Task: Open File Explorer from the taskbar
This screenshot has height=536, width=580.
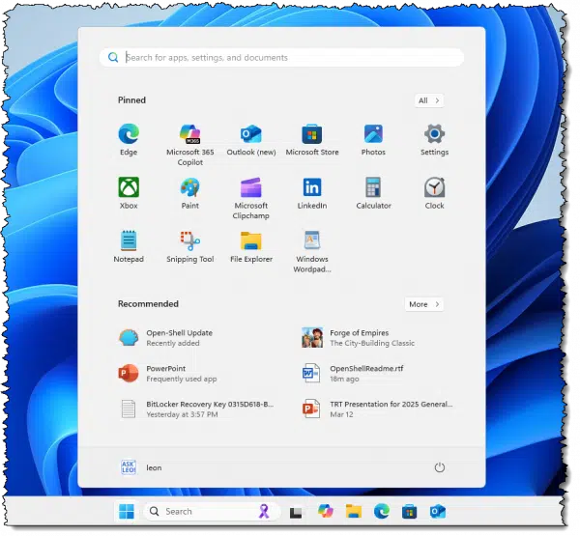Action: click(x=354, y=512)
